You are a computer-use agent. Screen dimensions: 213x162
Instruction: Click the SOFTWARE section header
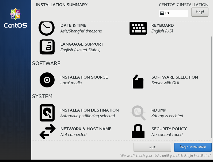click(46, 64)
